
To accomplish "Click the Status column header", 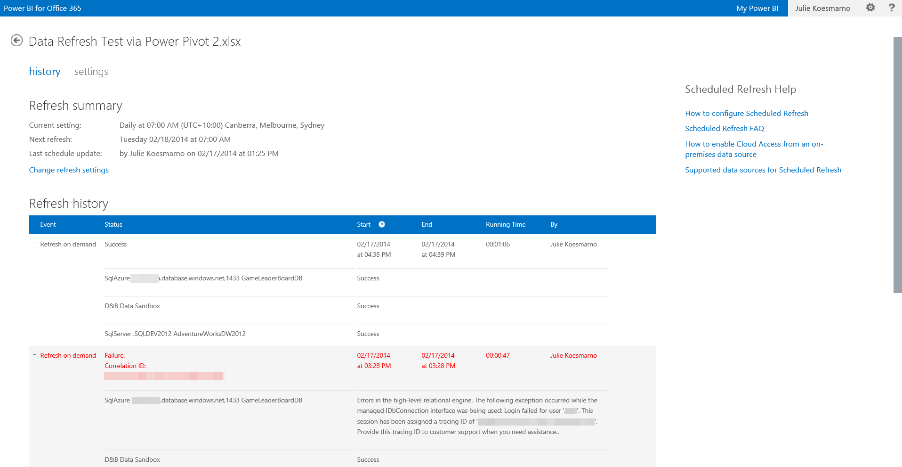I will [x=113, y=225].
